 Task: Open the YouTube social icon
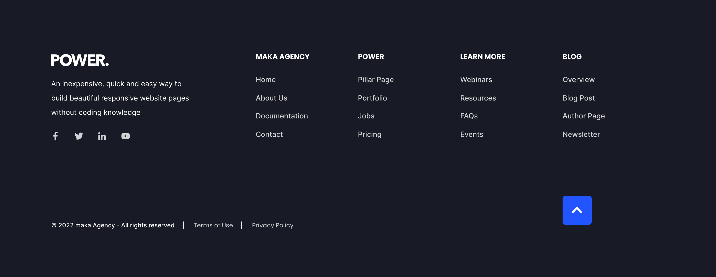[x=125, y=136]
